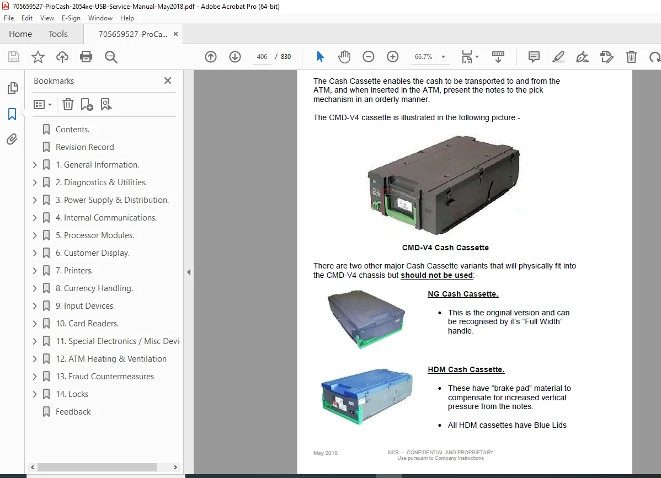Switch to the Tools tab
This screenshot has width=661, height=478.
click(58, 34)
